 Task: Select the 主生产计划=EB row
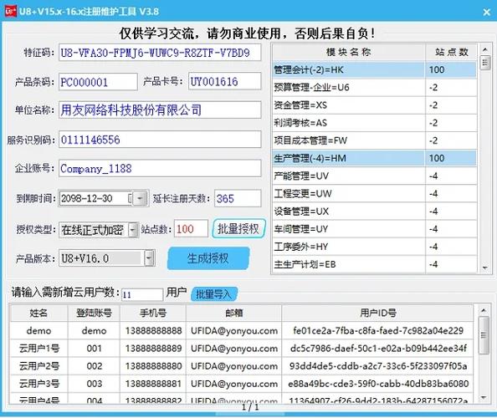374,264
